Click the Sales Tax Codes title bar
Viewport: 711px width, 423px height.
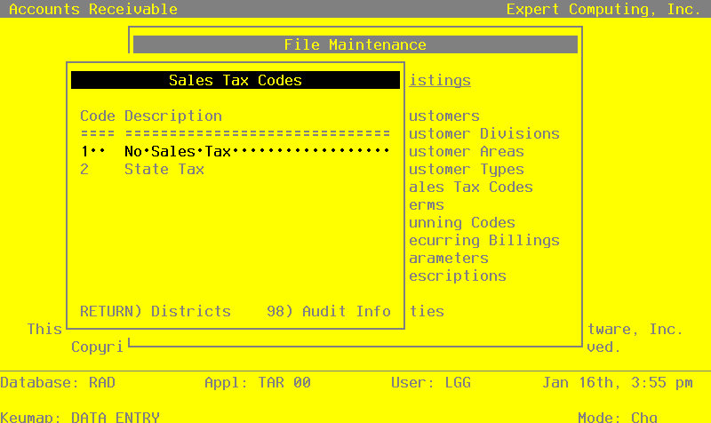coord(236,80)
